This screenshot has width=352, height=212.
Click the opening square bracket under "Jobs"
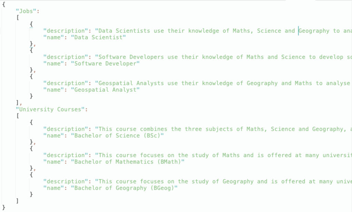18,18
